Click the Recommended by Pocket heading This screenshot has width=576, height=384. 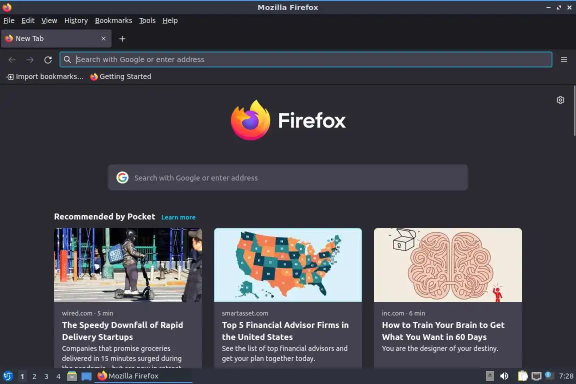click(x=104, y=216)
